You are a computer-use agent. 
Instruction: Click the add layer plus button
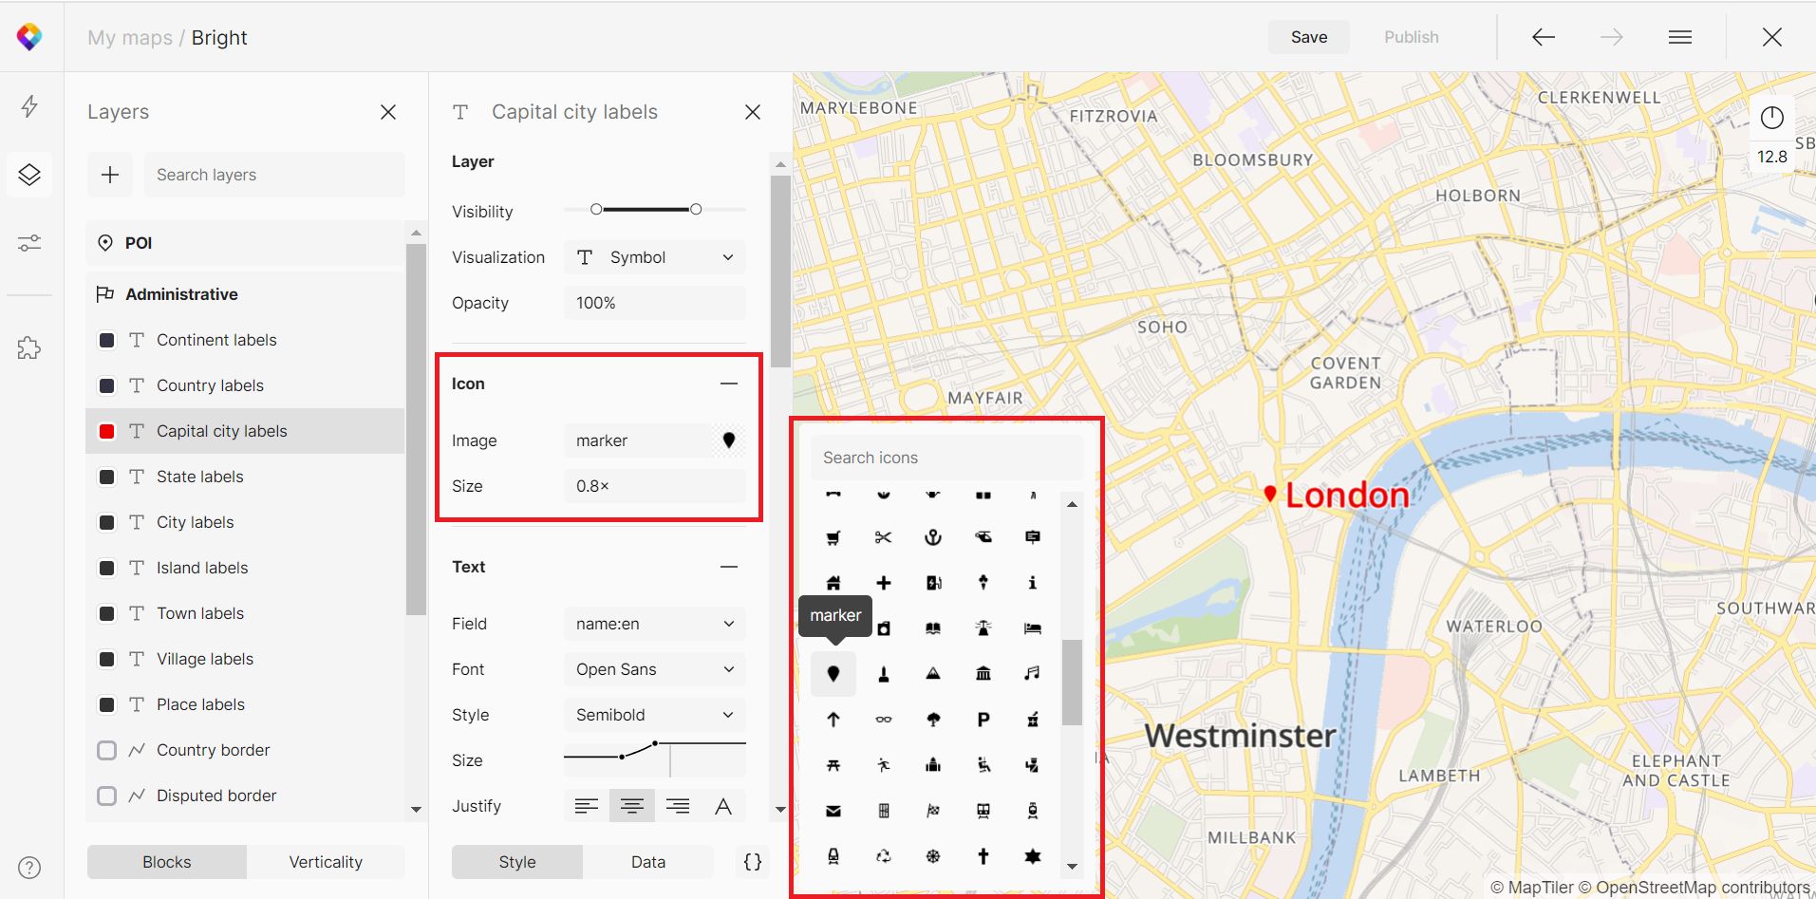(110, 175)
